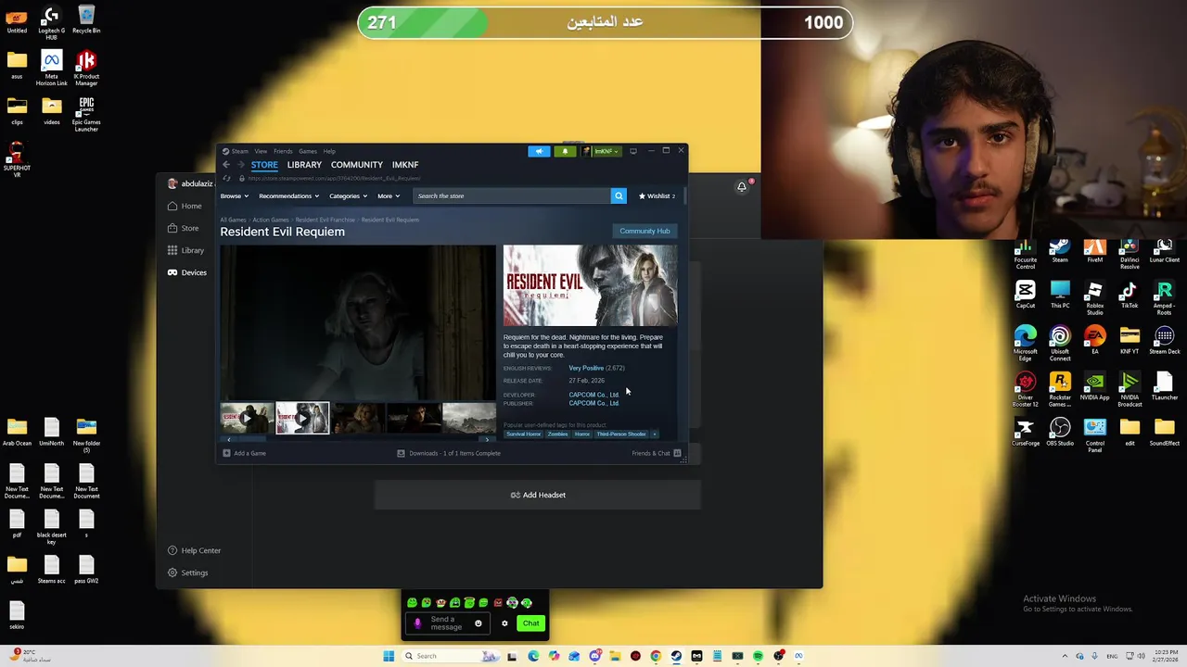Expand the More dropdown in Steam store
The image size is (1187, 667).
coord(389,195)
